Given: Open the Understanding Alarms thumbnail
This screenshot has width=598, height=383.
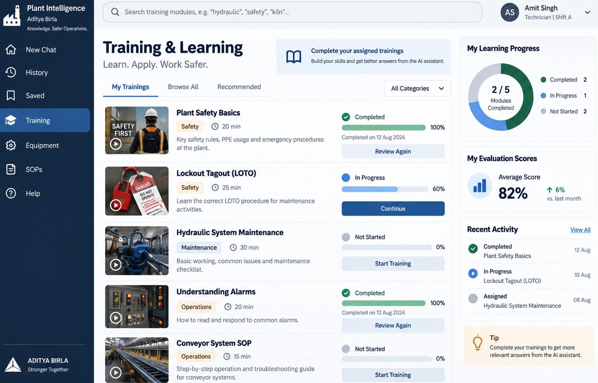Looking at the screenshot, I should [x=137, y=306].
